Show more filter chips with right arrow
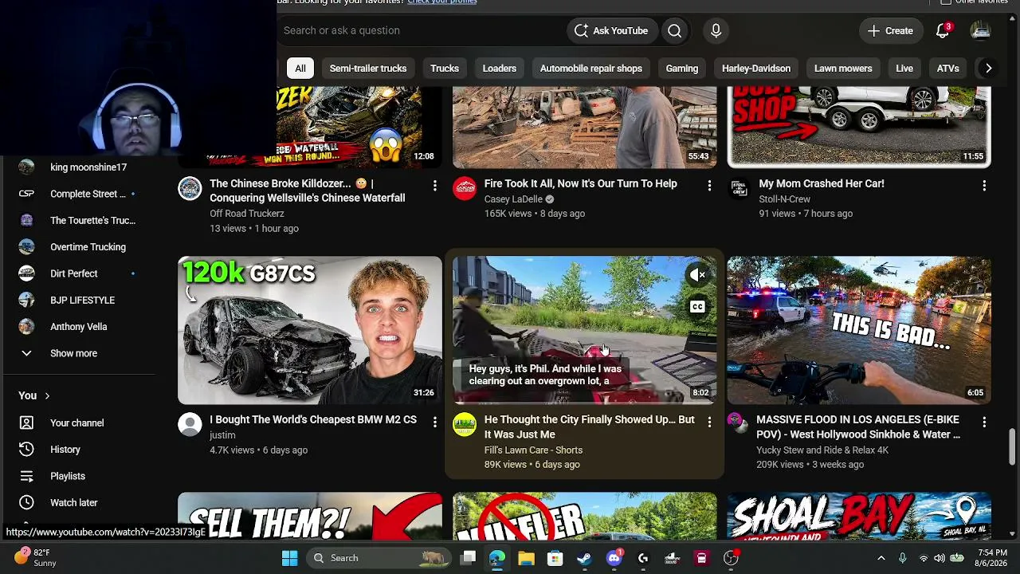1020x574 pixels. click(x=988, y=69)
